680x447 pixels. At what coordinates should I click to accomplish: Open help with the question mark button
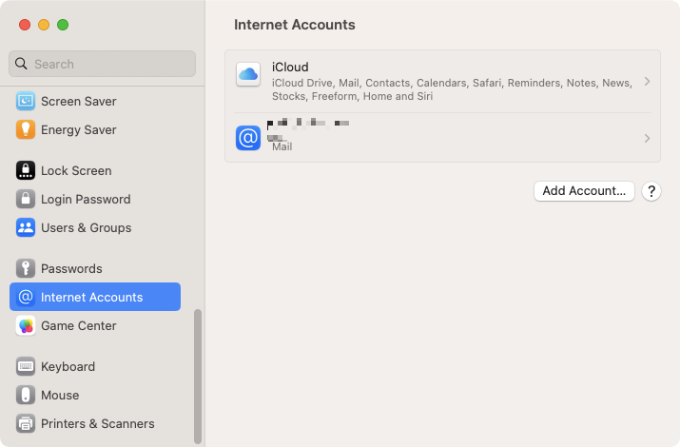pyautogui.click(x=651, y=191)
